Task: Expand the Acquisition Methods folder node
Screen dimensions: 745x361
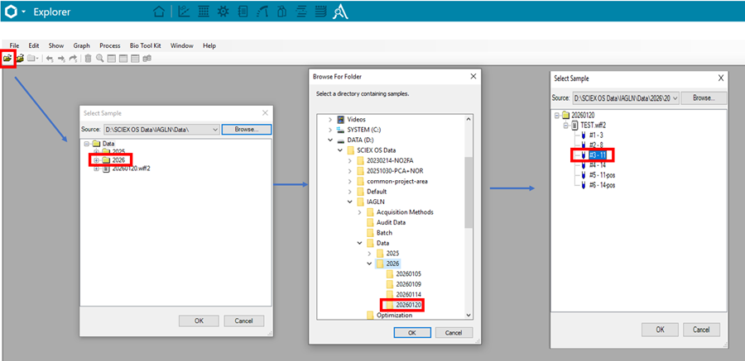Action: pos(359,212)
